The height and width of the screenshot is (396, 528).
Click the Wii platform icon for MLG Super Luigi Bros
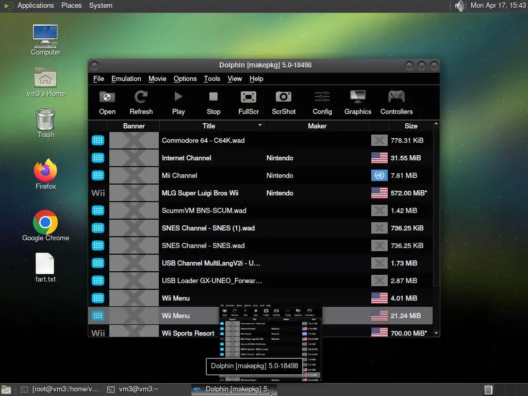click(x=98, y=193)
